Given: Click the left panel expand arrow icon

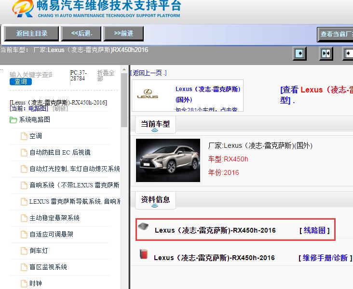Looking at the screenshot, I should coord(299,54).
